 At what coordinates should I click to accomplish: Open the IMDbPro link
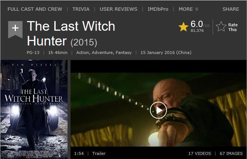(158, 9)
